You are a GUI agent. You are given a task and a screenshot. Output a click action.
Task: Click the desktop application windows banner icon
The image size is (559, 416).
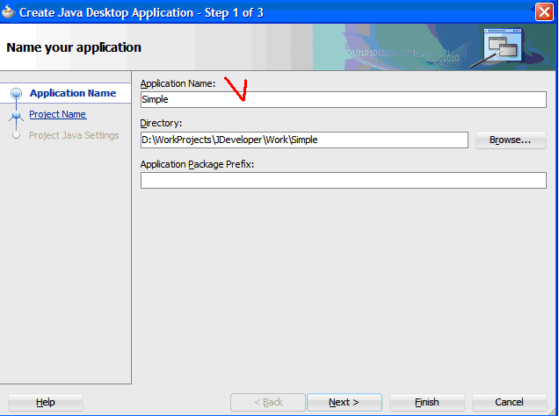[x=502, y=46]
